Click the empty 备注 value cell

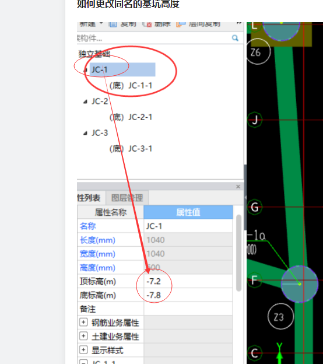pyautogui.click(x=188, y=309)
